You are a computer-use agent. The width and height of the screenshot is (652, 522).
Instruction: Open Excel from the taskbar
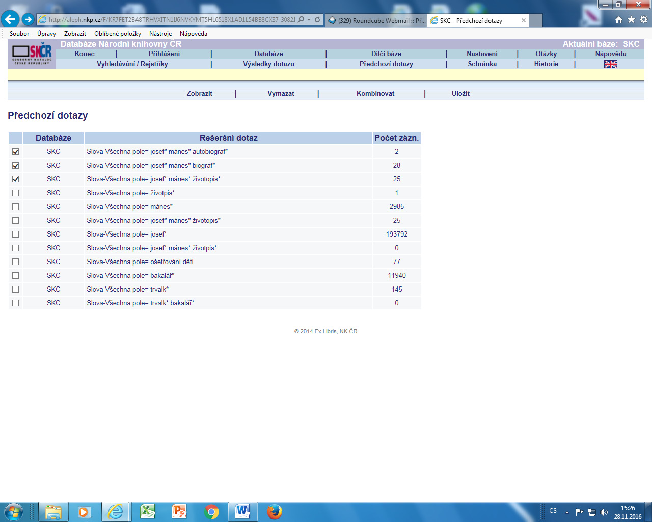coord(148,512)
